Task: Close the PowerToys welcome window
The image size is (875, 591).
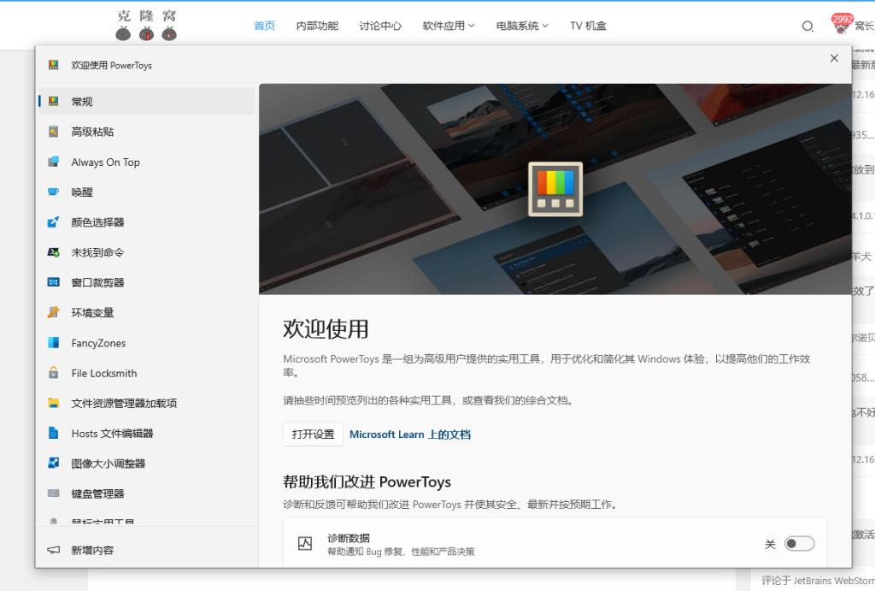Action: pos(834,58)
